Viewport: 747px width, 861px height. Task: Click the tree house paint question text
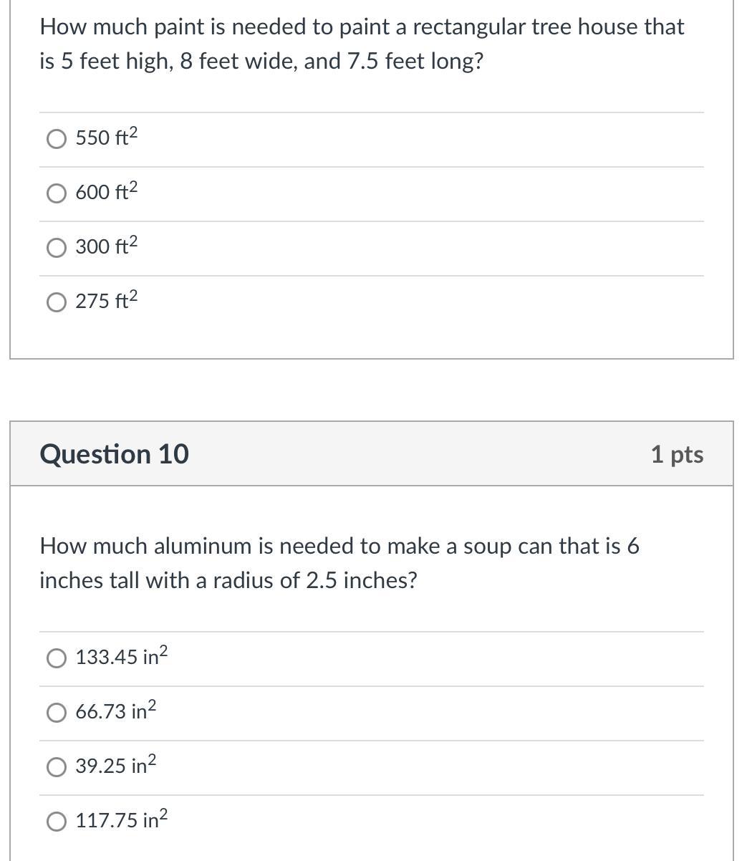(x=362, y=44)
